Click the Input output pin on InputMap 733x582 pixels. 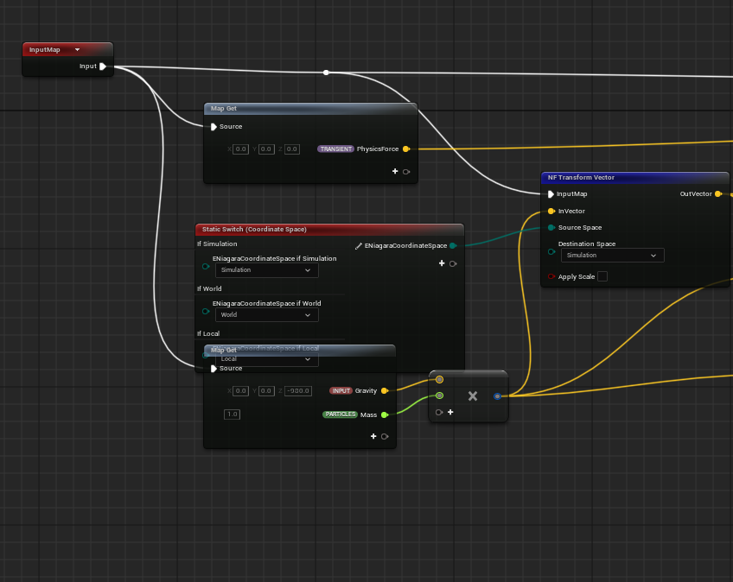pyautogui.click(x=103, y=66)
